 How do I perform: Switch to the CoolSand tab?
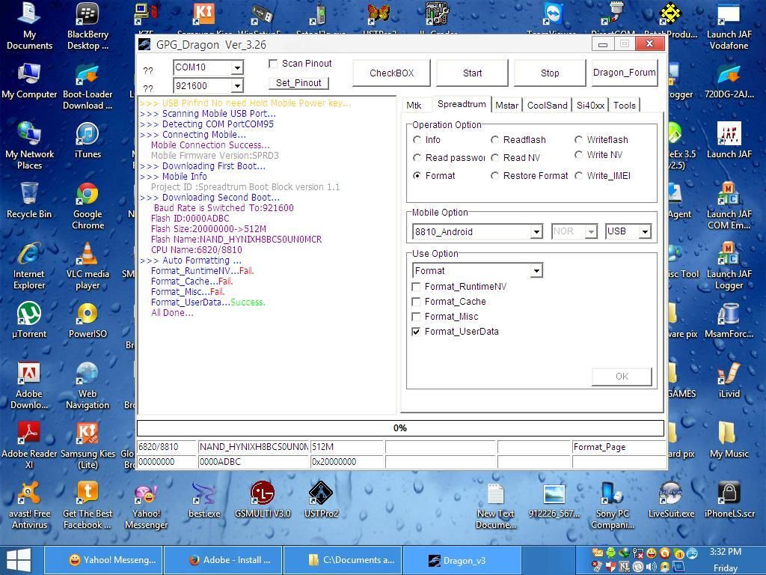[547, 106]
